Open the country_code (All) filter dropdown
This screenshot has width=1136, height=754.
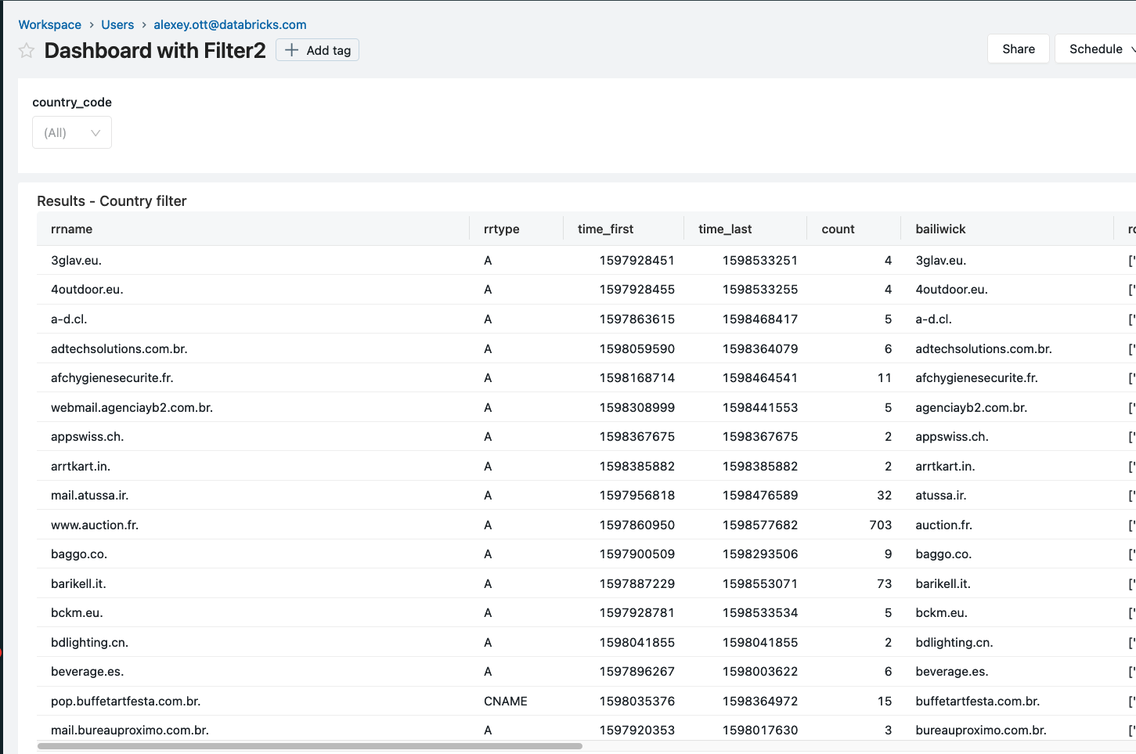[x=71, y=132]
